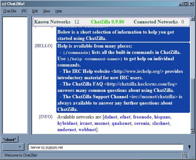This screenshot has height=160, width=196.
Task: Switch to the *client* tab
Action: pyautogui.click(x=10, y=139)
